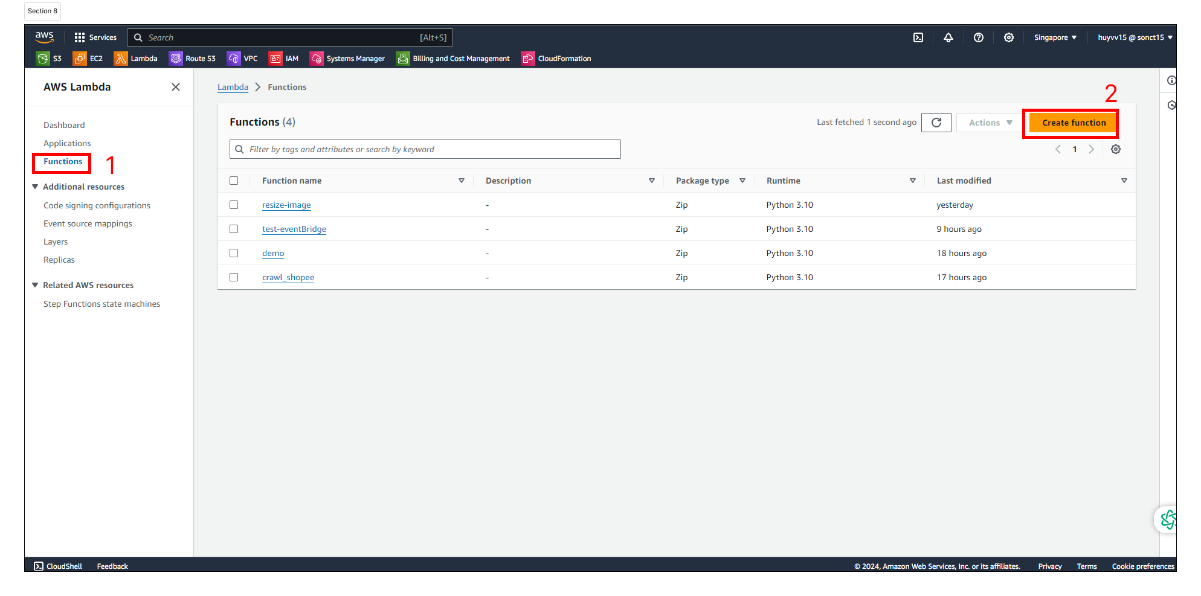Open the VPC shortcut
This screenshot has height=596, width=1201.
click(x=243, y=59)
